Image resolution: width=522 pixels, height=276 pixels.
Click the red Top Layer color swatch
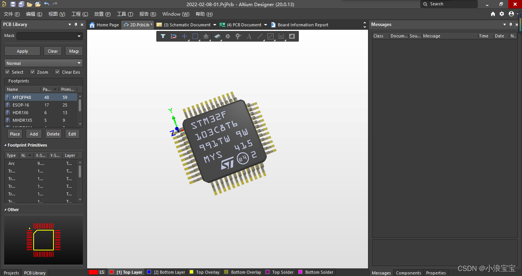pos(112,272)
